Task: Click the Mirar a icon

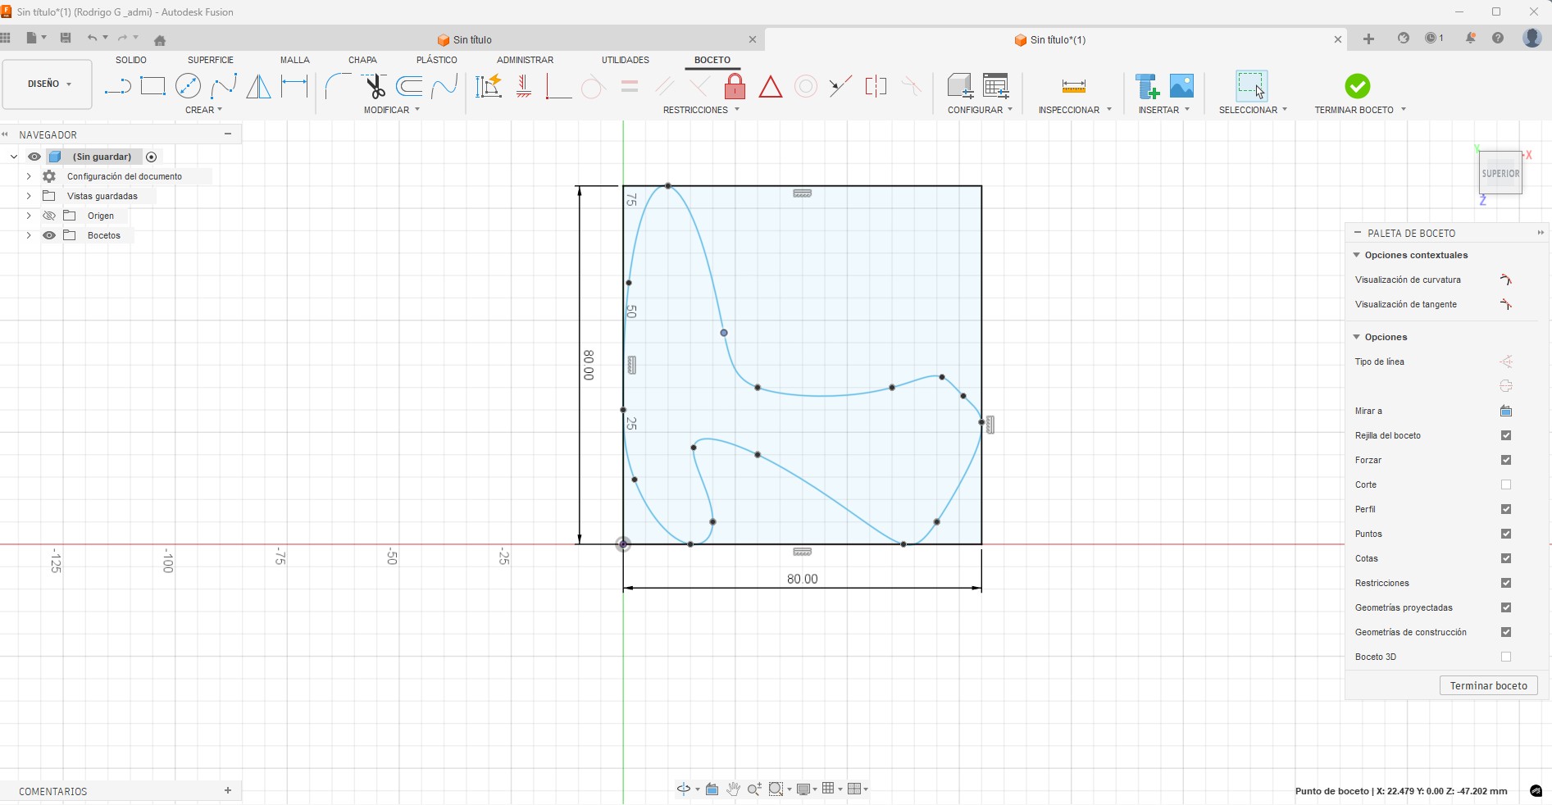Action: 1506,411
